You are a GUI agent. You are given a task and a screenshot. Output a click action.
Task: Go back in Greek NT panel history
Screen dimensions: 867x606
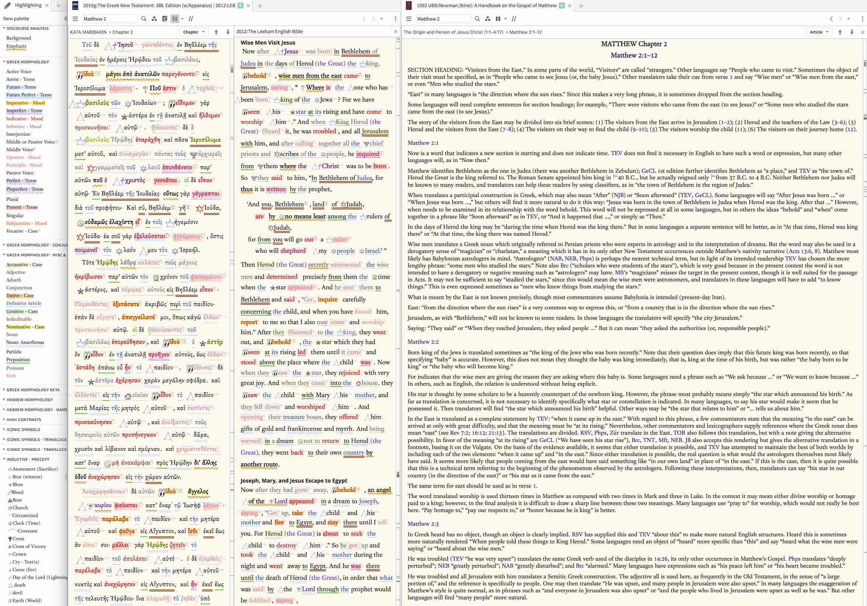pyautogui.click(x=365, y=18)
